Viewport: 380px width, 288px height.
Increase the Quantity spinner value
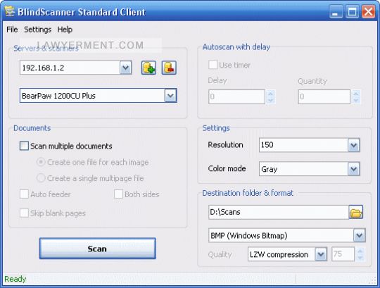coord(356,94)
